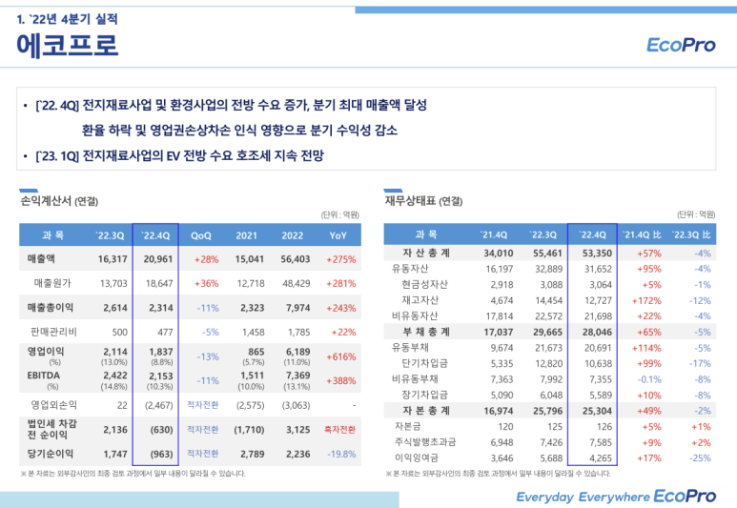Click the SG&A value '477'

point(165,333)
